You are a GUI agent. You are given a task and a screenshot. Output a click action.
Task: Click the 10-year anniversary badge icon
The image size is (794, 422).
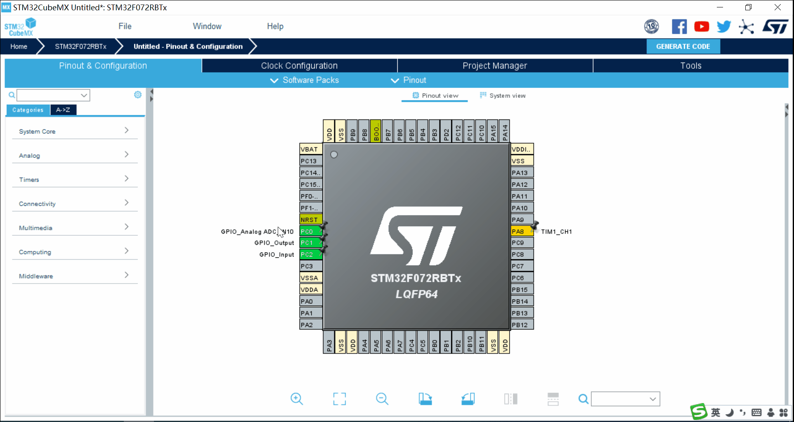tap(652, 27)
